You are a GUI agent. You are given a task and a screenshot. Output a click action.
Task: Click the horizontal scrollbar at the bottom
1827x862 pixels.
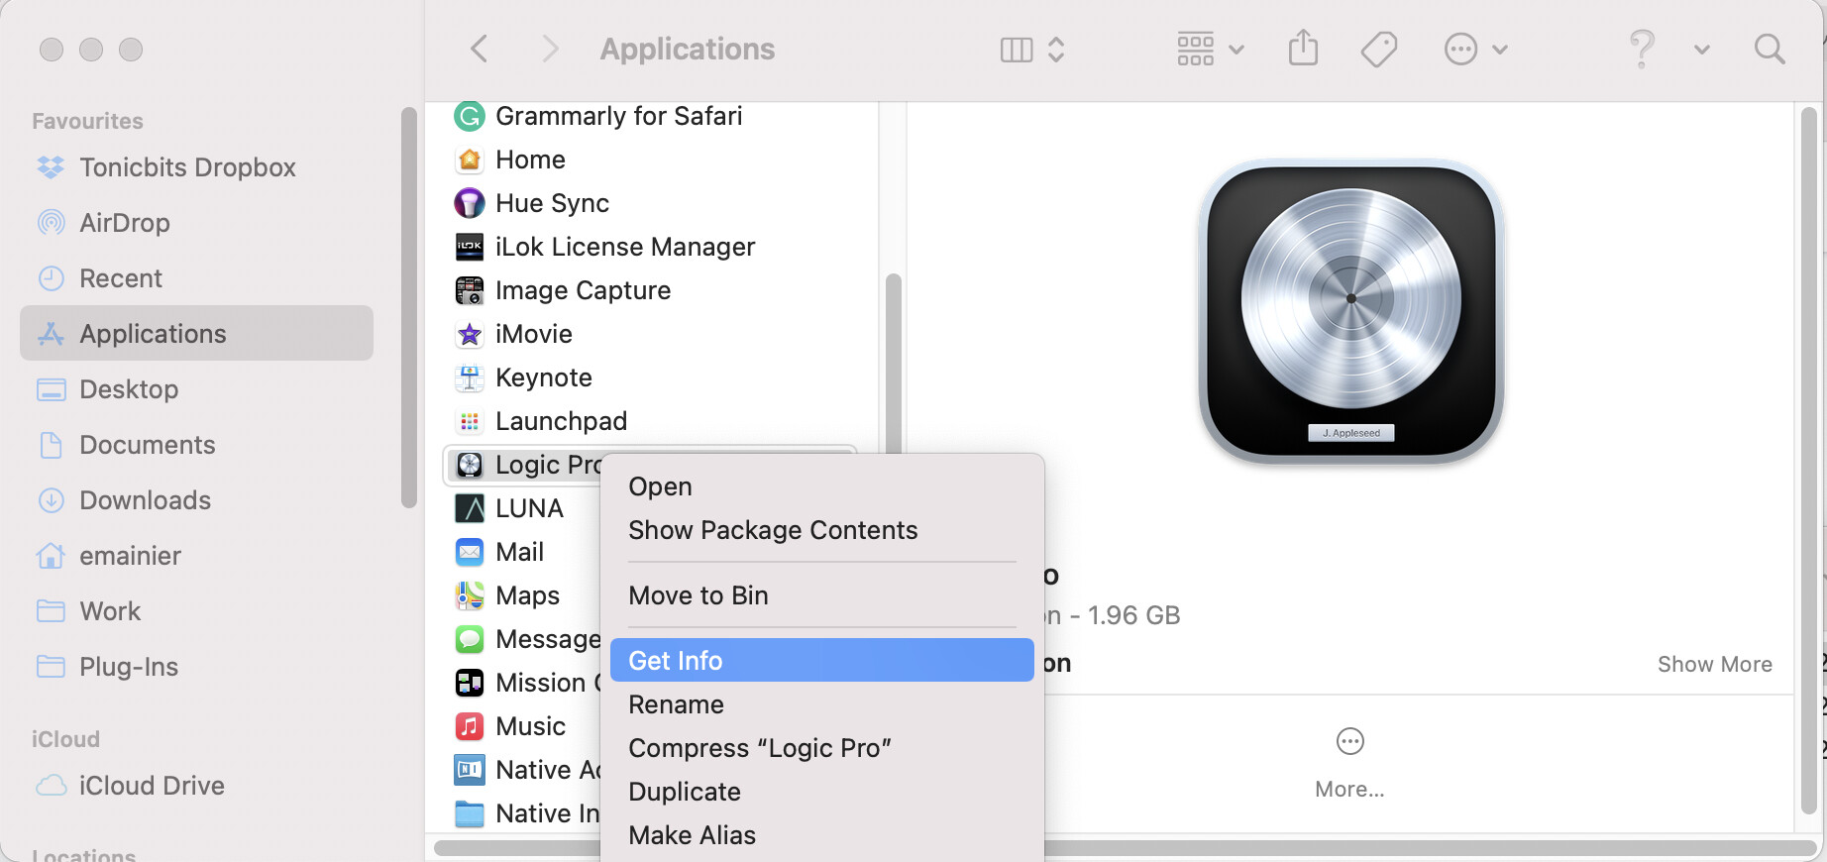1125,848
